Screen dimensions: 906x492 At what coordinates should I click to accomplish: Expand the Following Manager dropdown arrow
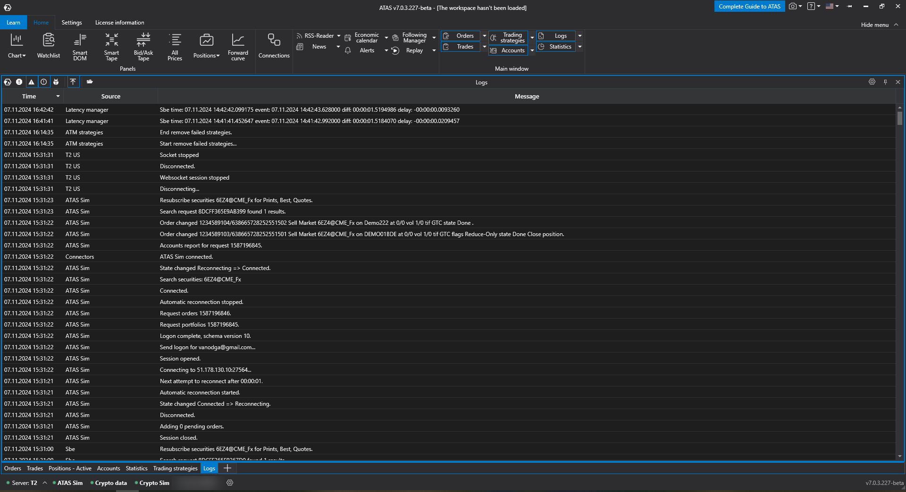434,38
